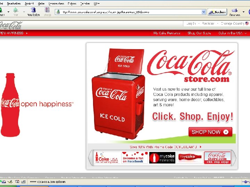Click the promo code link arrow

click(x=201, y=147)
